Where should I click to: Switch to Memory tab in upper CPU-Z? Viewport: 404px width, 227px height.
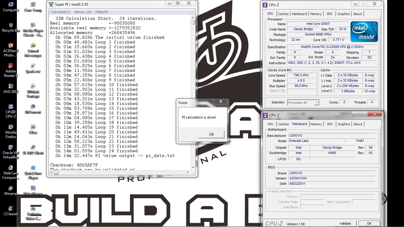point(316,14)
